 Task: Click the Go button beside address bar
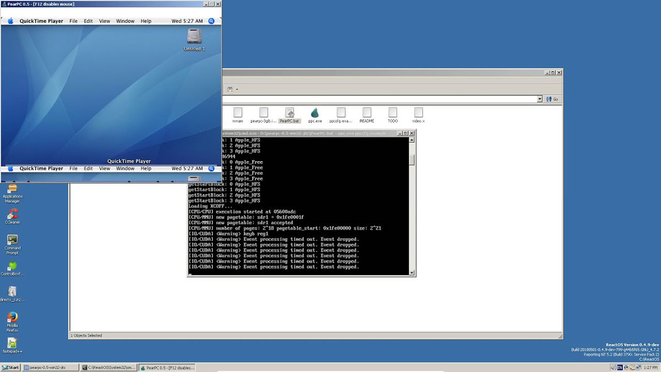(552, 99)
